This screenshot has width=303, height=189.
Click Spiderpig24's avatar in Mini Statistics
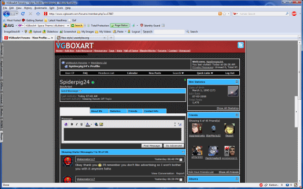click(233, 91)
